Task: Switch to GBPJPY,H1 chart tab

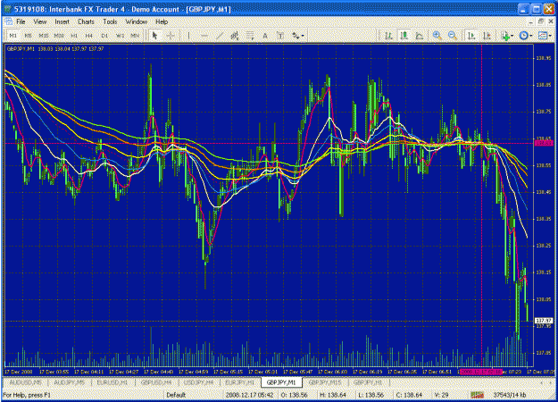Action: [x=368, y=382]
